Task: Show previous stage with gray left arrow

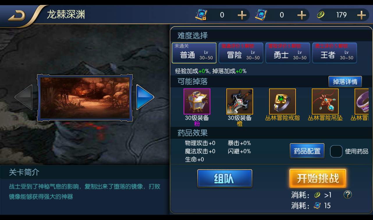Action: pyautogui.click(x=24, y=97)
